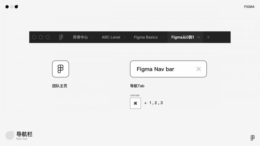The image size is (260, 146).
Task: Click the Figma home icon in the dark tab bar
Action: click(61, 37)
